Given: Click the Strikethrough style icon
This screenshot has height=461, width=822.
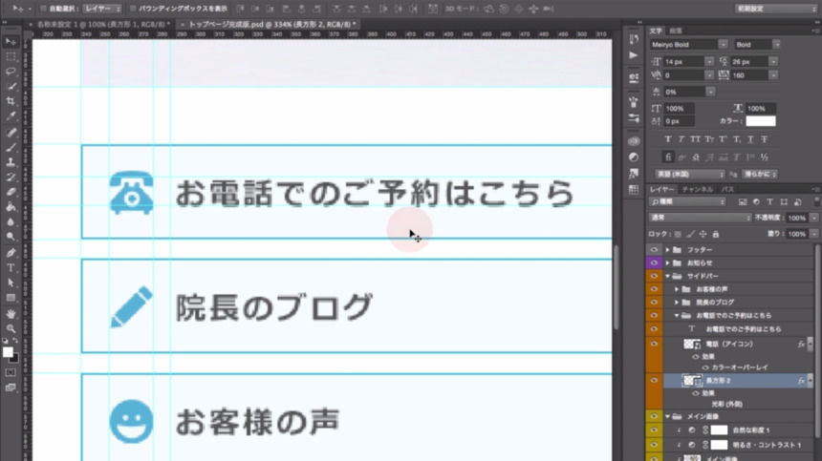Looking at the screenshot, I should coord(765,139).
